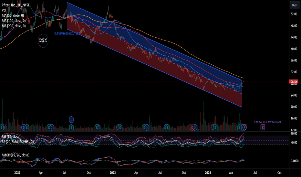Open the earnings E marker for November 2022
Viewport: 301px width, 177px height.
97,127
